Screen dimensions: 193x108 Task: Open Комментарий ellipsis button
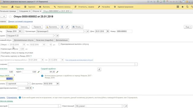pyautogui.click(x=59, y=106)
